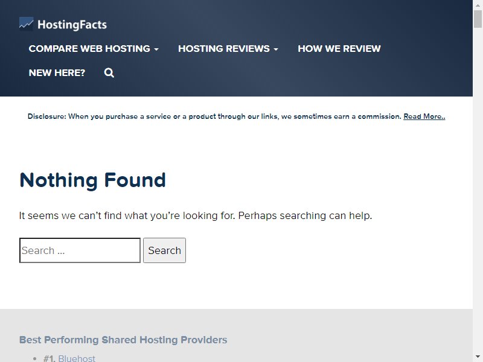Follow the Read More.. disclosure link
The image size is (483, 362).
[424, 116]
